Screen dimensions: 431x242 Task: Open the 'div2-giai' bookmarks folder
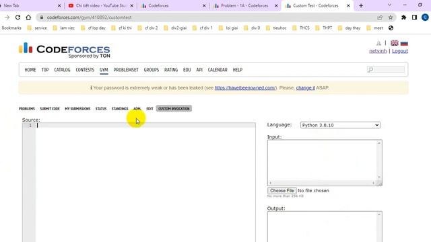click(x=175, y=28)
